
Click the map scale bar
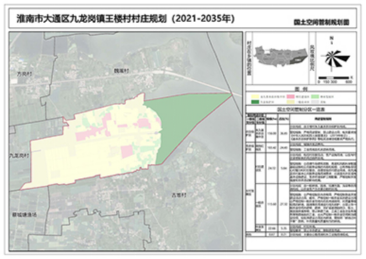[335, 78]
